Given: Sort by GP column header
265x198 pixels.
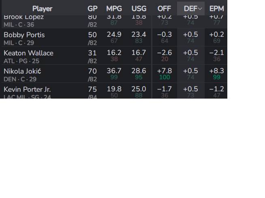Looking at the screenshot, I should (92, 9).
